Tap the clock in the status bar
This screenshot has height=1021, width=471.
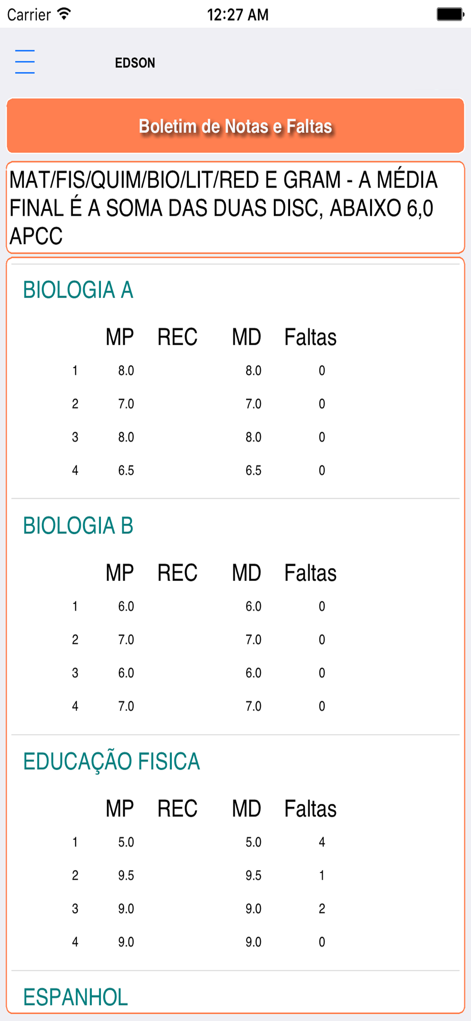pos(238,14)
